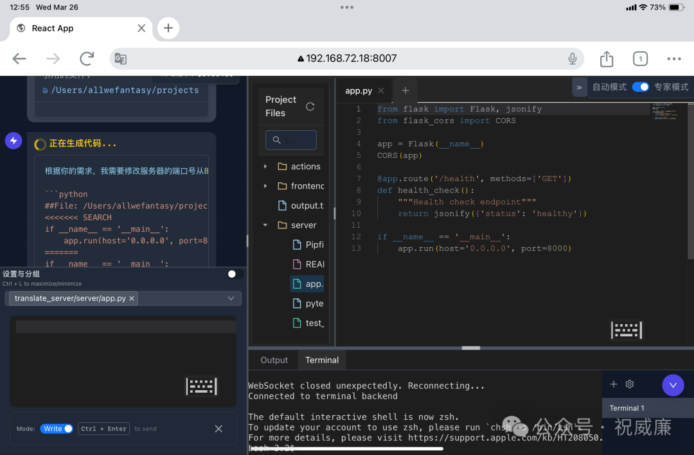
Task: Click the Ctrl + Enter send button
Action: [x=104, y=429]
